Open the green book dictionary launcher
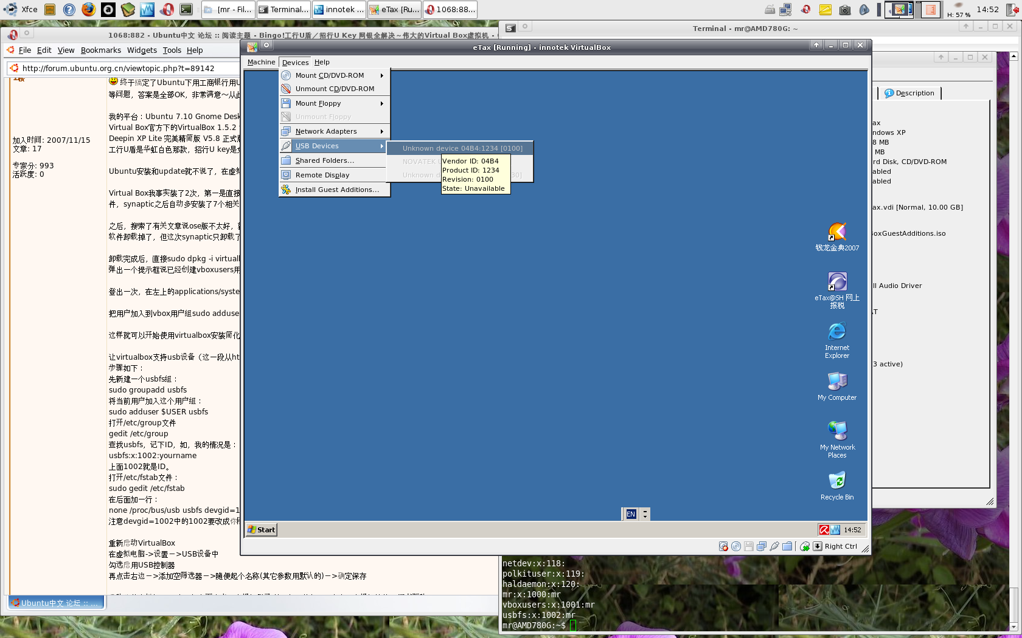The width and height of the screenshot is (1022, 638). coord(128,9)
